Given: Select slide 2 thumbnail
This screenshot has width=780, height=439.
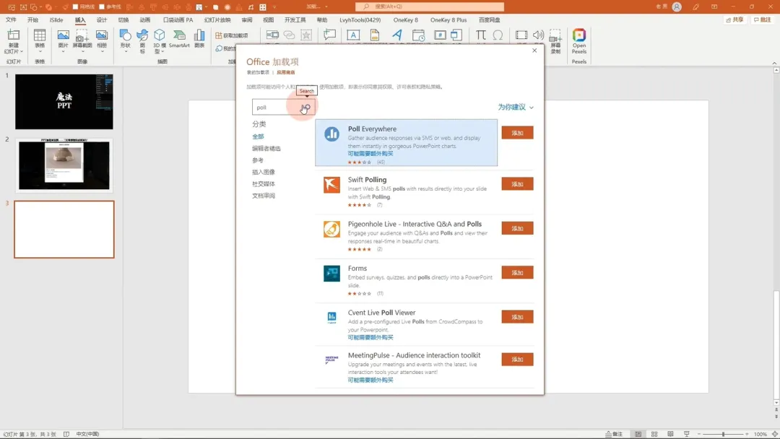Looking at the screenshot, I should pos(64,165).
